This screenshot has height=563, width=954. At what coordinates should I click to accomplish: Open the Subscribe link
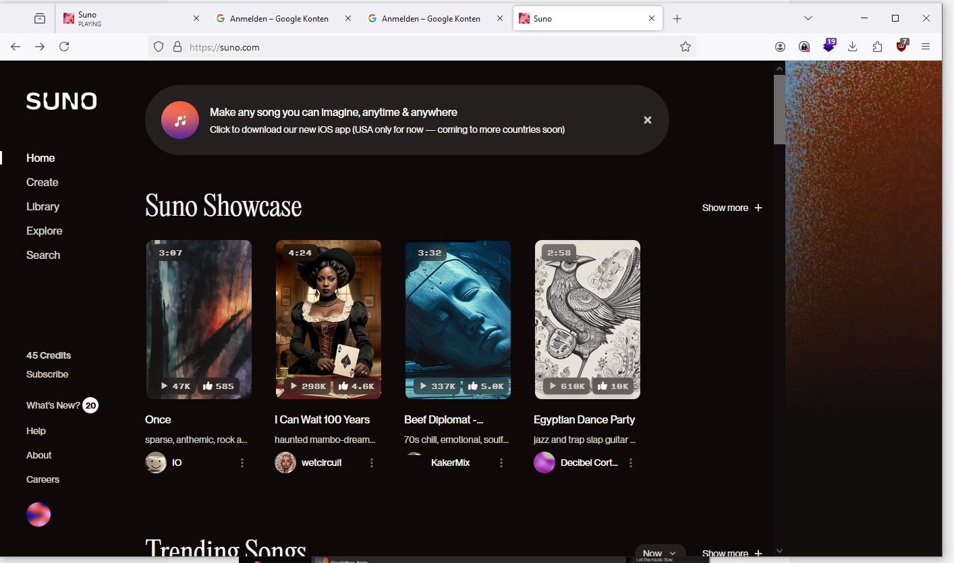47,374
